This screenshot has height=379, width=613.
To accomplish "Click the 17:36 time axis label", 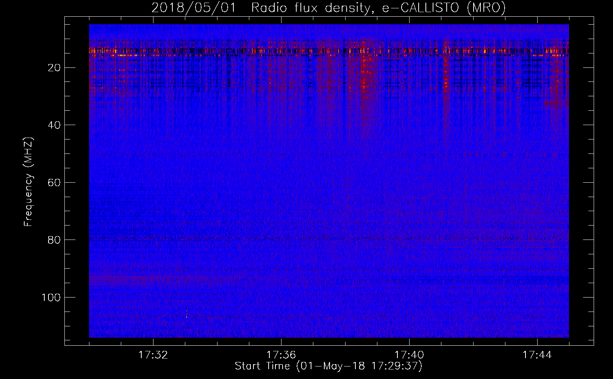I will [281, 355].
